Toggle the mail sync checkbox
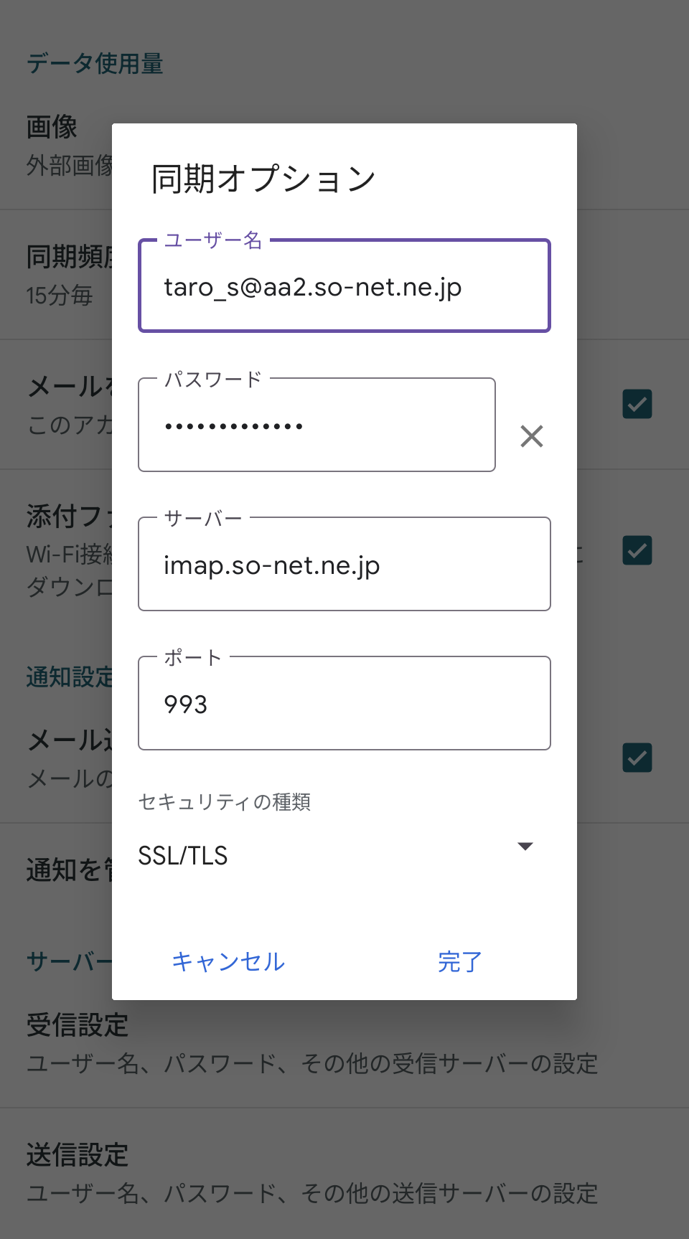Viewport: 689px width, 1239px height. click(x=637, y=405)
